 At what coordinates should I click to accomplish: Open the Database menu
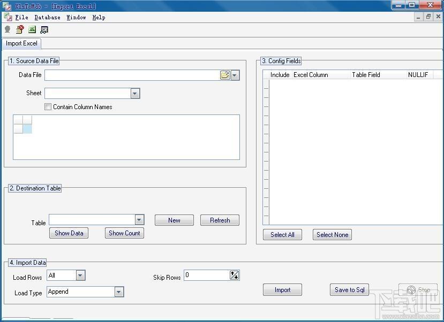tap(47, 18)
